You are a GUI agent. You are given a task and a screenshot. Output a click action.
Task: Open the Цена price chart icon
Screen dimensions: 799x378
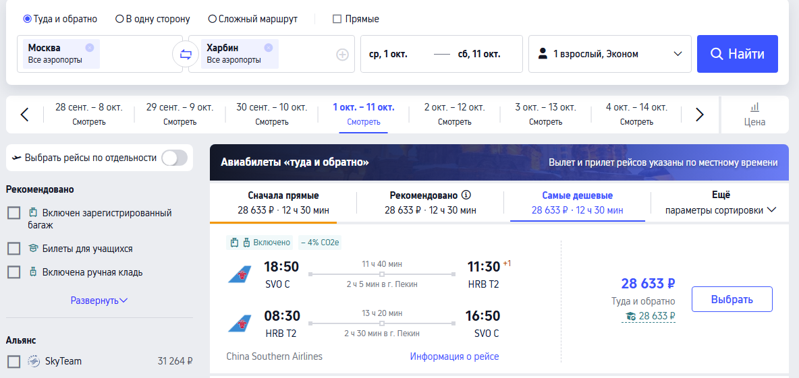coord(754,115)
